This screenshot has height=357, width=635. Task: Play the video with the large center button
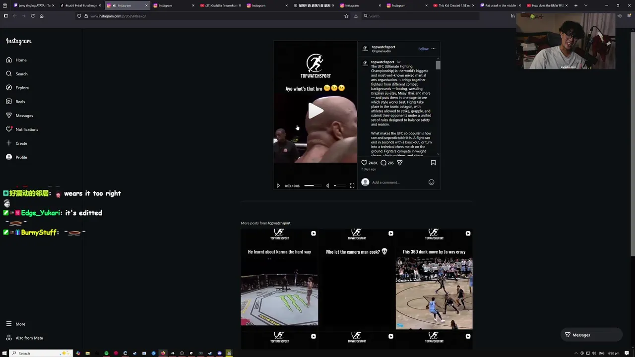click(316, 111)
